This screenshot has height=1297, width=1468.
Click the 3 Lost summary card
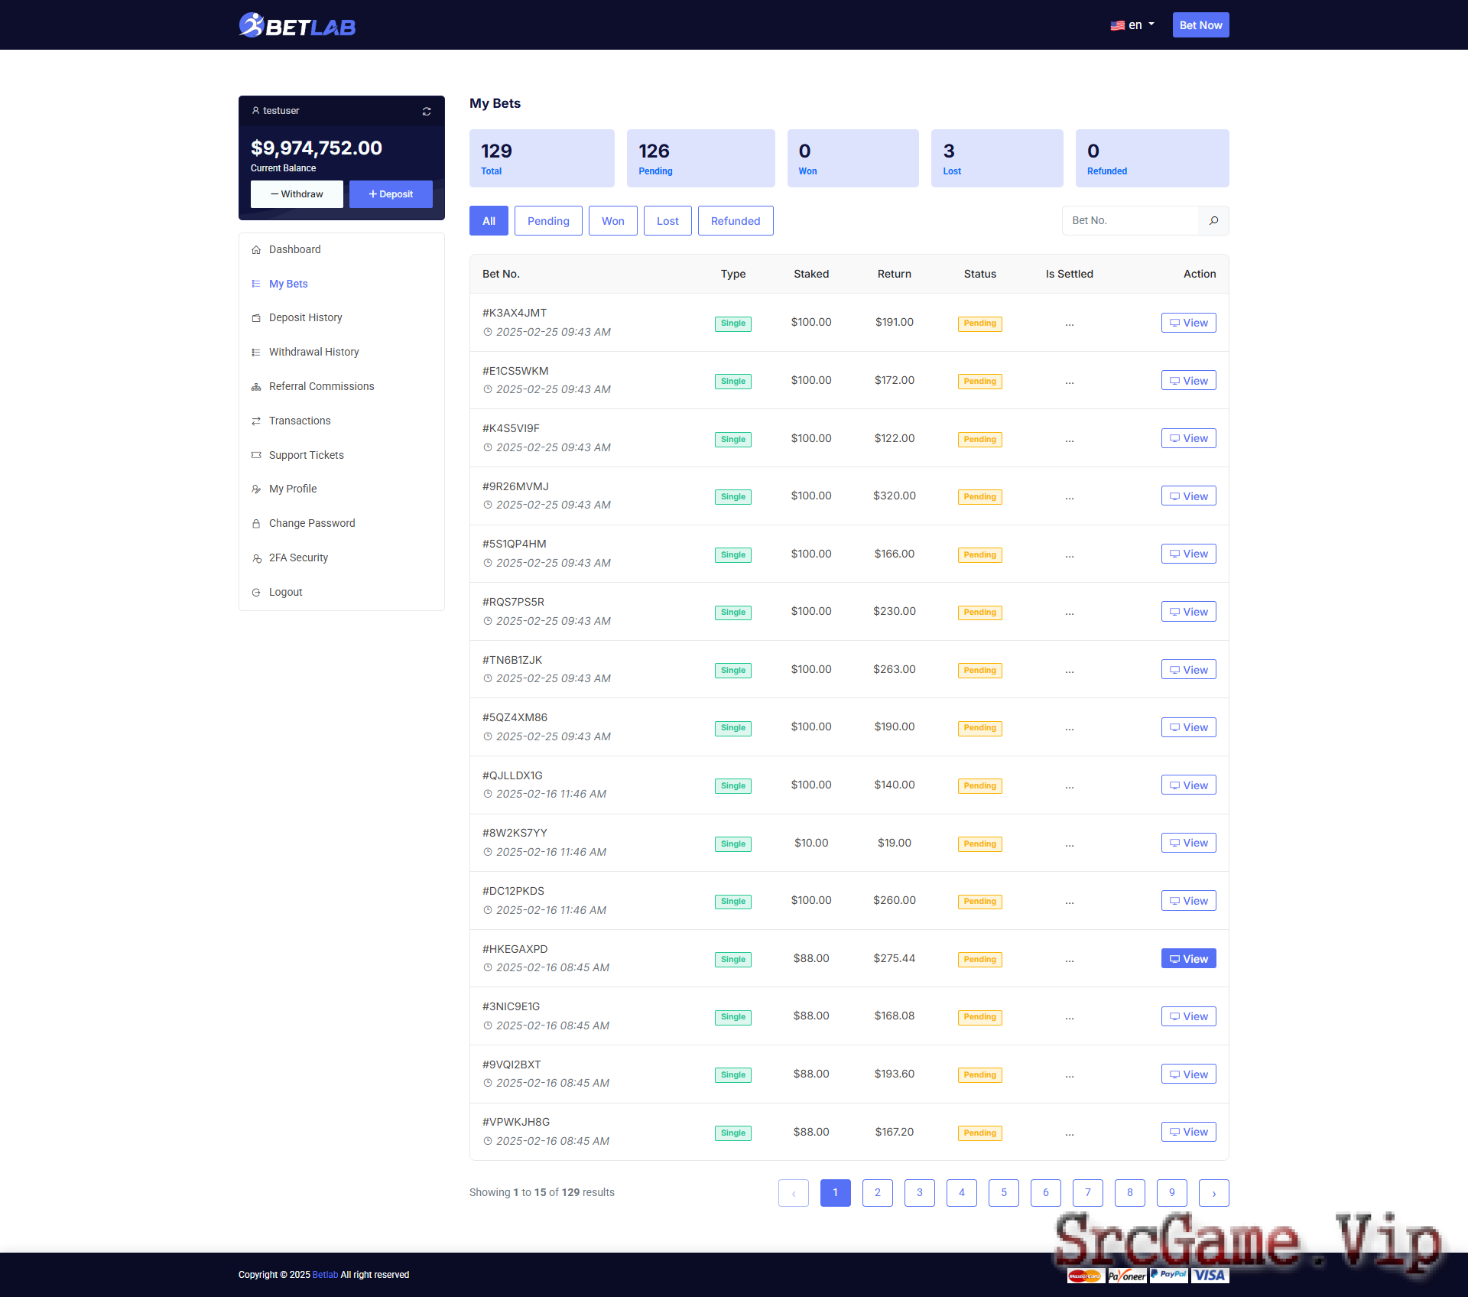(996, 158)
